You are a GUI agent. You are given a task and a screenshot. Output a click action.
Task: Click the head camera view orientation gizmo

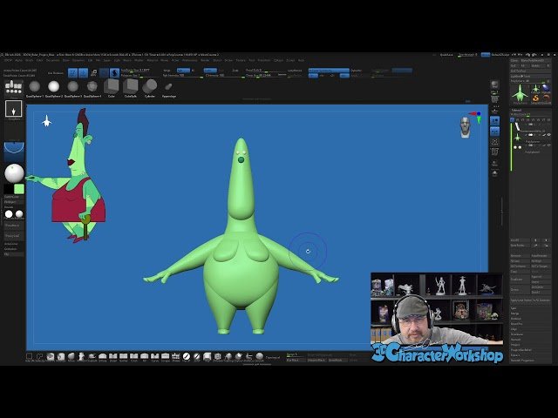pyautogui.click(x=466, y=126)
